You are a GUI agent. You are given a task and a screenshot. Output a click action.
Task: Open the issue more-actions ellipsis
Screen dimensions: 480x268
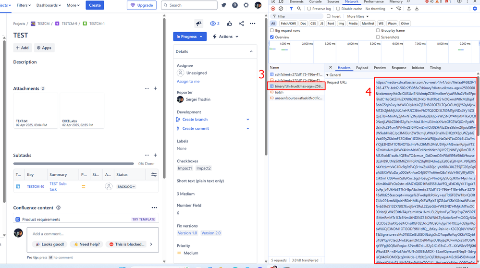tap(253, 24)
